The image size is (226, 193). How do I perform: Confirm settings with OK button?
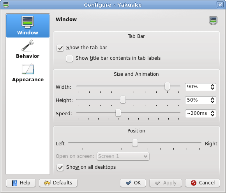tap(133, 183)
